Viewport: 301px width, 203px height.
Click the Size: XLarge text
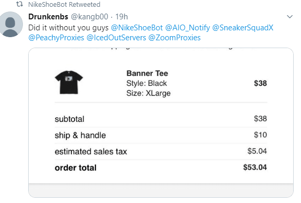click(x=148, y=93)
